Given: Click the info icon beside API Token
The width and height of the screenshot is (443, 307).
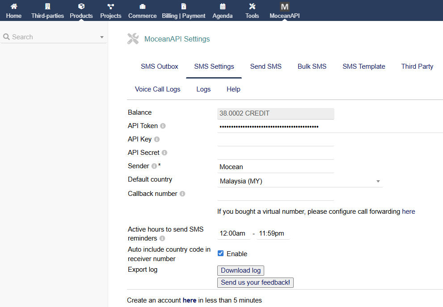Looking at the screenshot, I should (x=163, y=126).
